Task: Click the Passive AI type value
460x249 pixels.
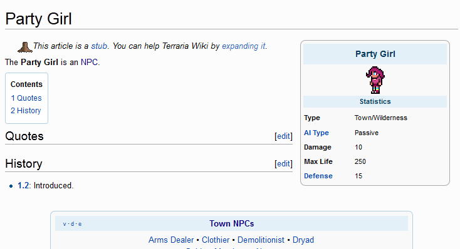Action: coord(367,133)
